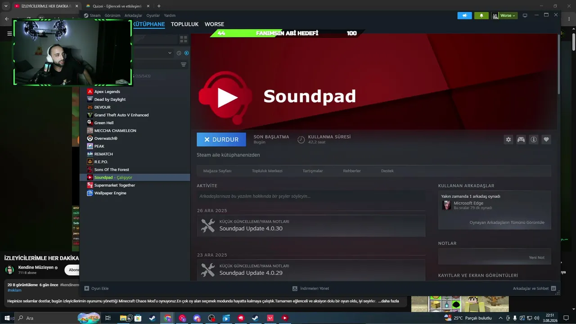Expand the video description with daha fazla
Screen dimensions: 576x324
[x=388, y=301]
